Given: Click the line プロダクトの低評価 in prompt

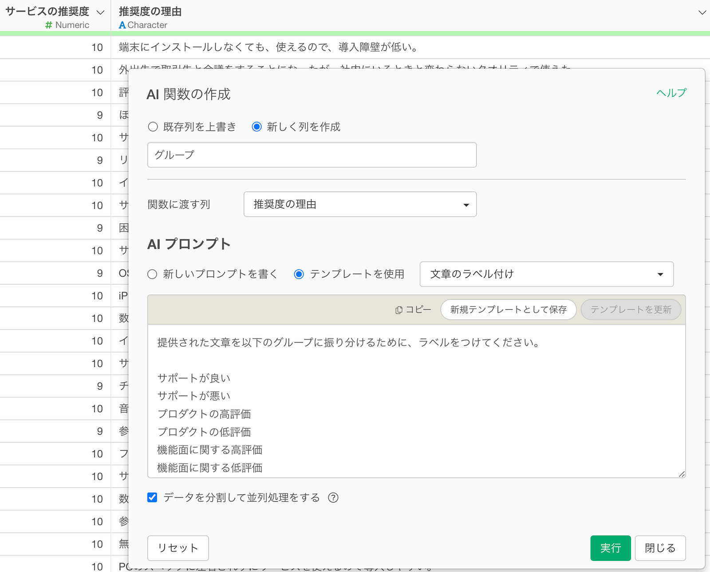Looking at the screenshot, I should 204,432.
